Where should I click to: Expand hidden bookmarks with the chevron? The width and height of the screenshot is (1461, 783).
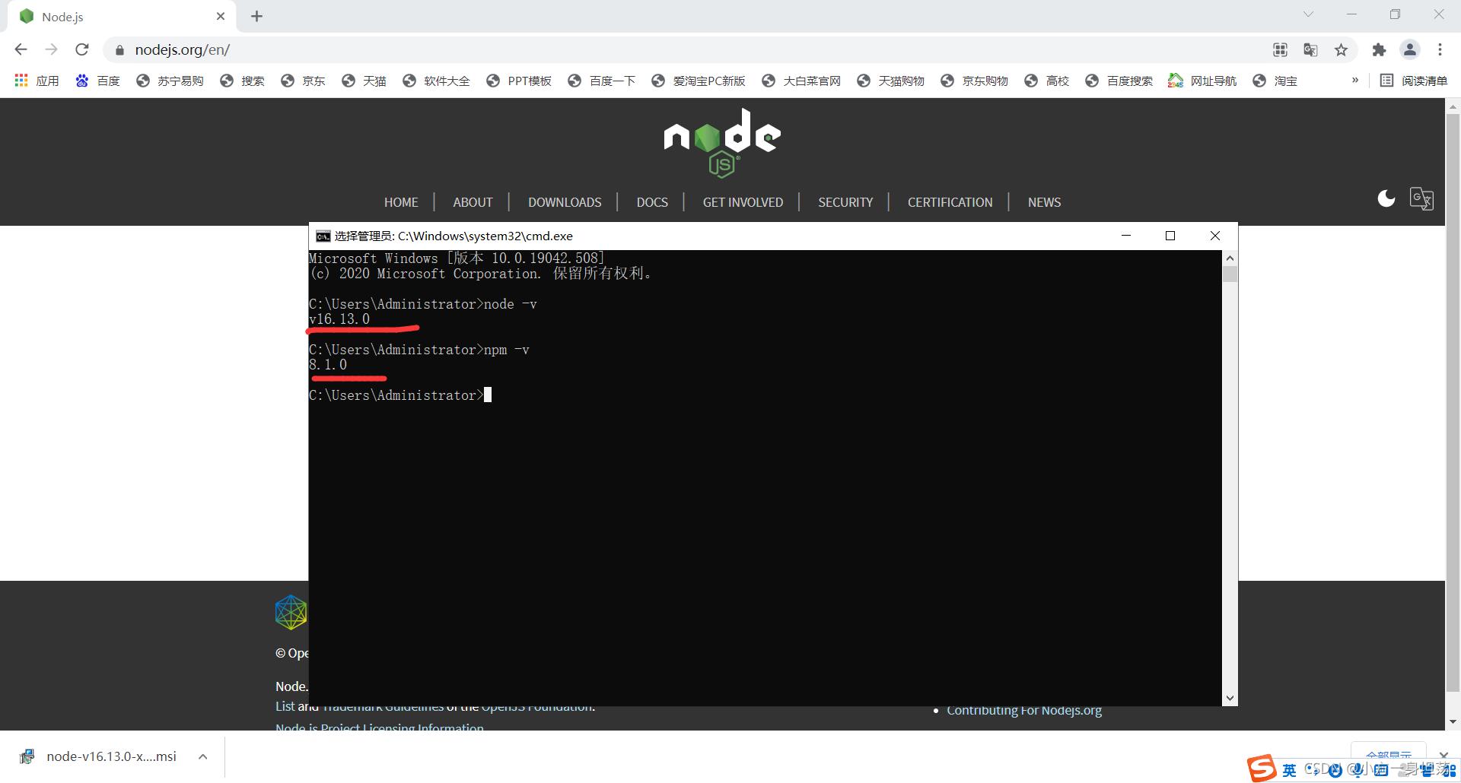(1355, 80)
